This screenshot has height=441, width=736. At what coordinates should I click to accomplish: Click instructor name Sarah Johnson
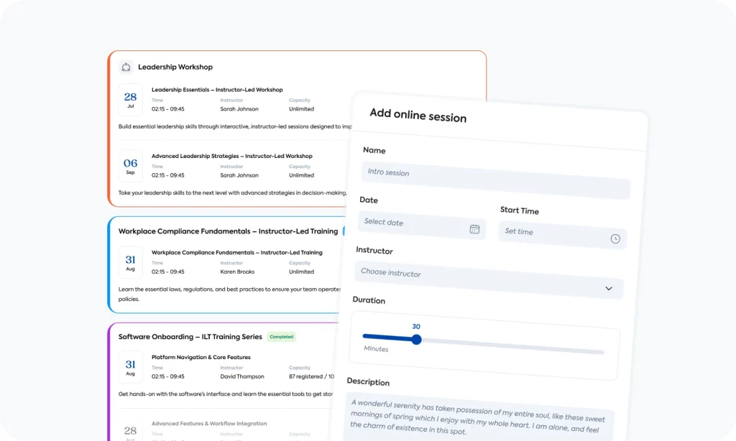point(239,108)
